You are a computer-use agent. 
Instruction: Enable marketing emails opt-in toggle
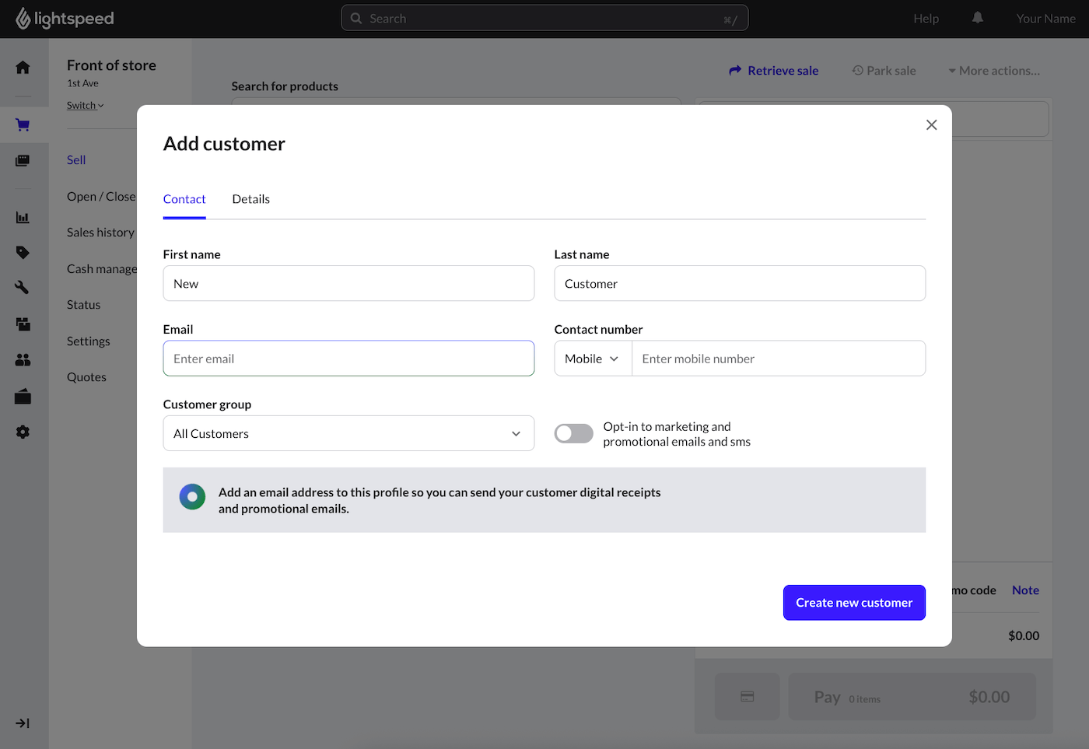[573, 434]
